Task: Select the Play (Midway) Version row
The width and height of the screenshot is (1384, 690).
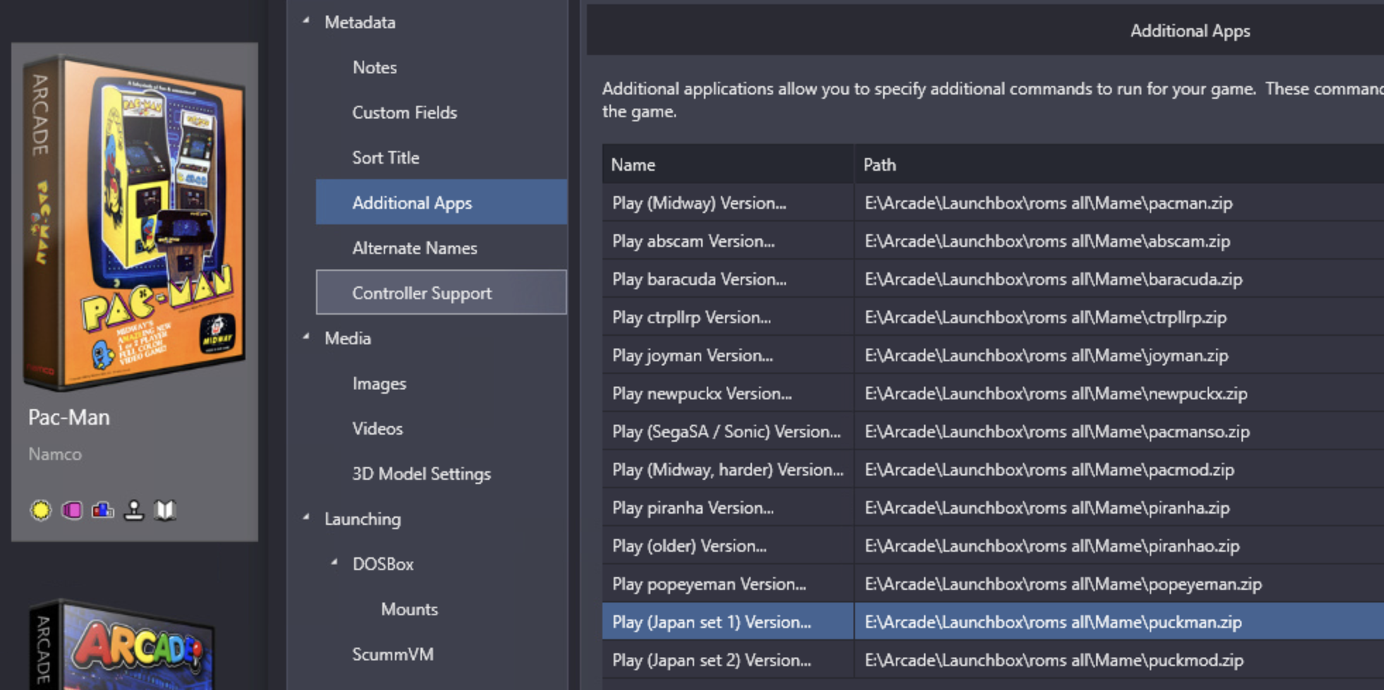Action: point(993,203)
